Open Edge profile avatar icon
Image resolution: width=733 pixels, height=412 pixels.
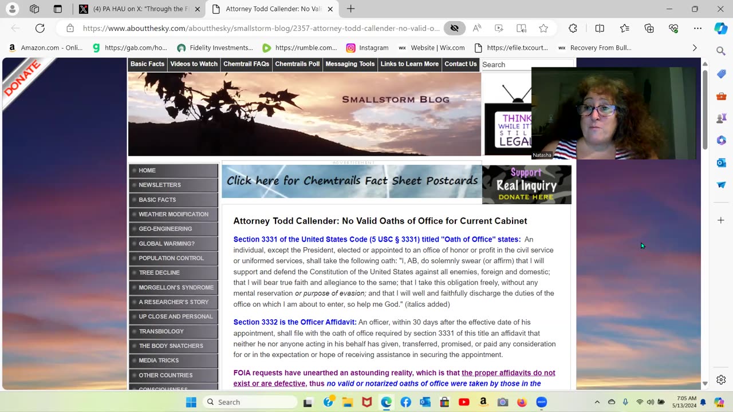click(x=12, y=9)
